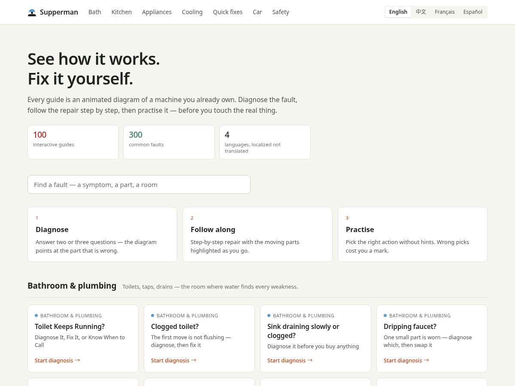Open the Dripping faucet? guide title
The image size is (515, 386).
pyautogui.click(x=410, y=326)
